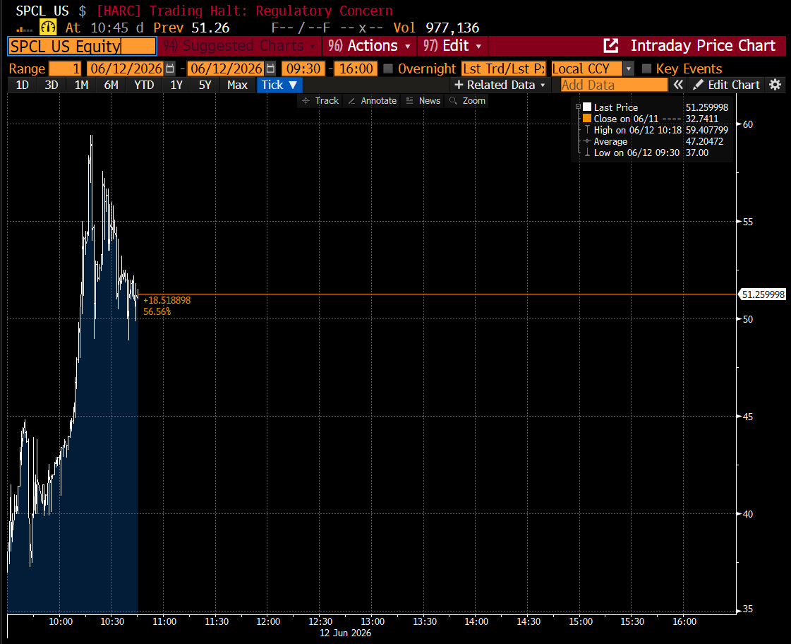Expand the Tick interval dropdown

(279, 85)
